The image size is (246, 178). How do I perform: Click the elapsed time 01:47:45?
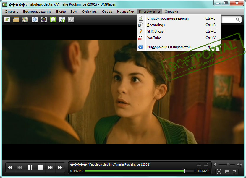click(x=77, y=171)
